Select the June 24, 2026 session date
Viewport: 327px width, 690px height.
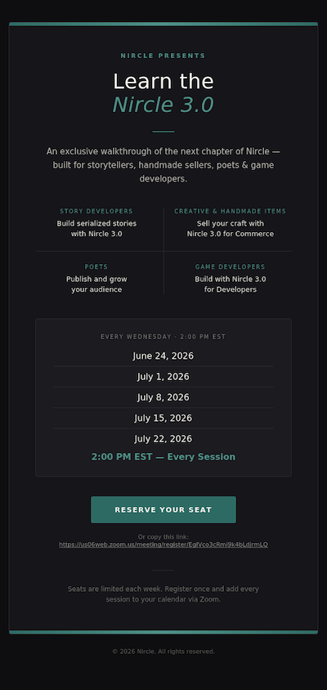click(163, 356)
